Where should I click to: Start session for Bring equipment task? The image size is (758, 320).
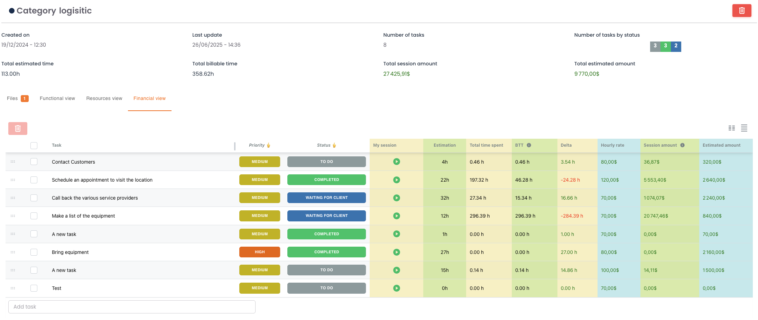(x=396, y=252)
